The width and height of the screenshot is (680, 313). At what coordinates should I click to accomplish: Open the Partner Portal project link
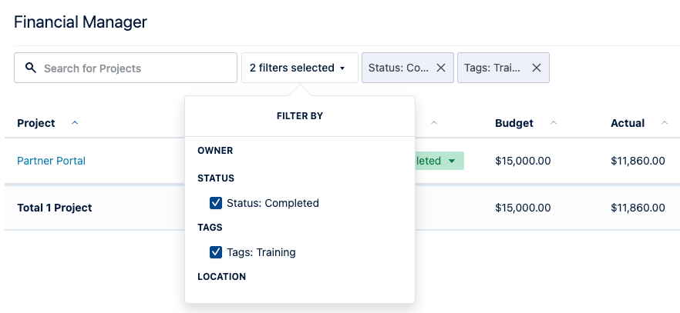pos(51,161)
